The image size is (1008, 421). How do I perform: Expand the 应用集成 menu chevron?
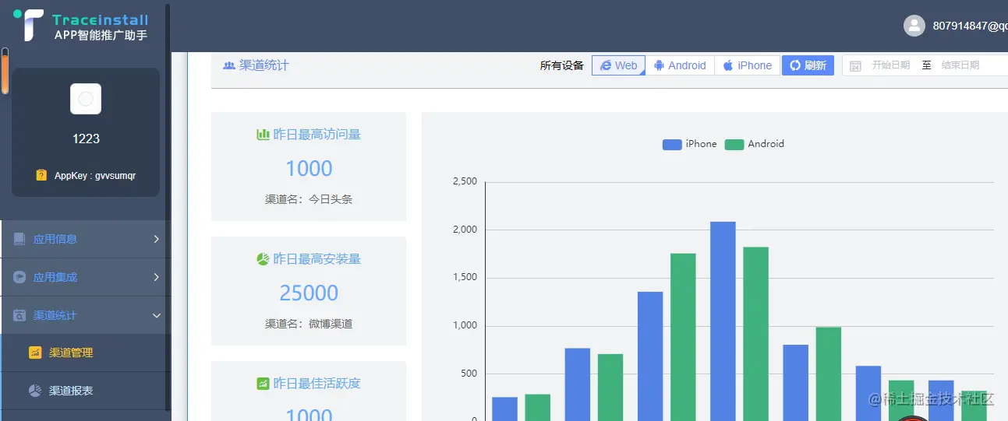pyautogui.click(x=156, y=277)
